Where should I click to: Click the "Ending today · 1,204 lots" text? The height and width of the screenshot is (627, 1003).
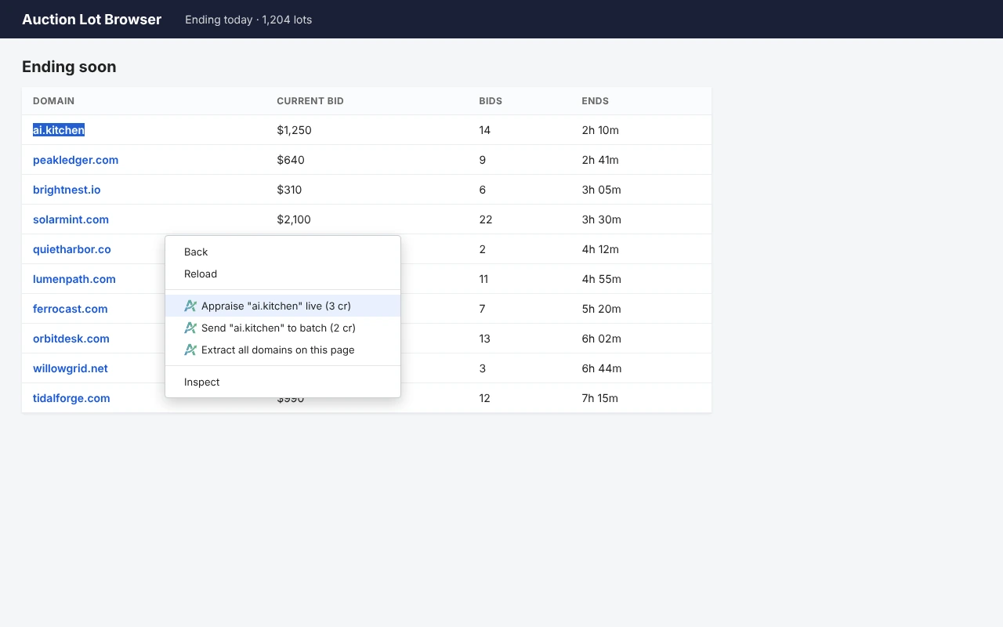[x=248, y=20]
